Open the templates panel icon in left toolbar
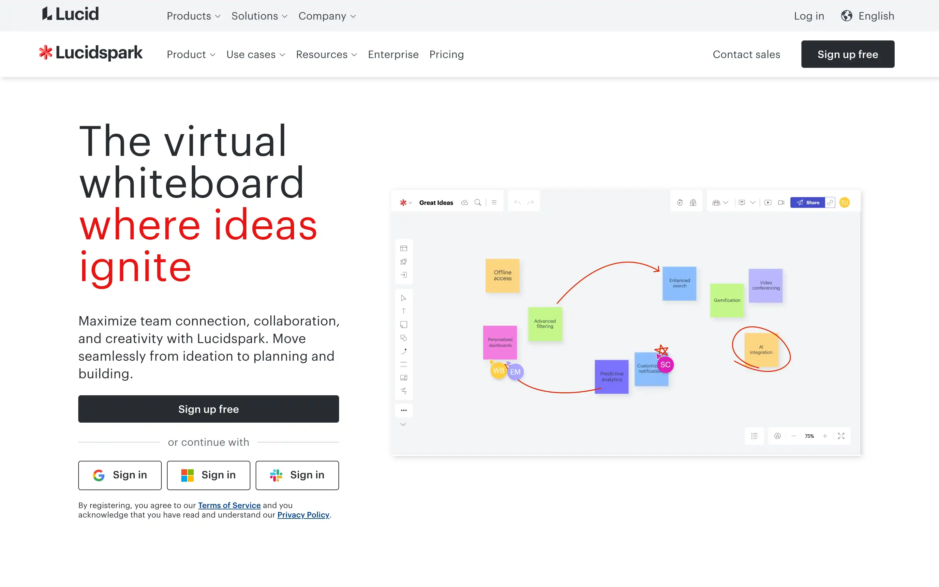Viewport: 939px width, 587px height. pos(404,248)
